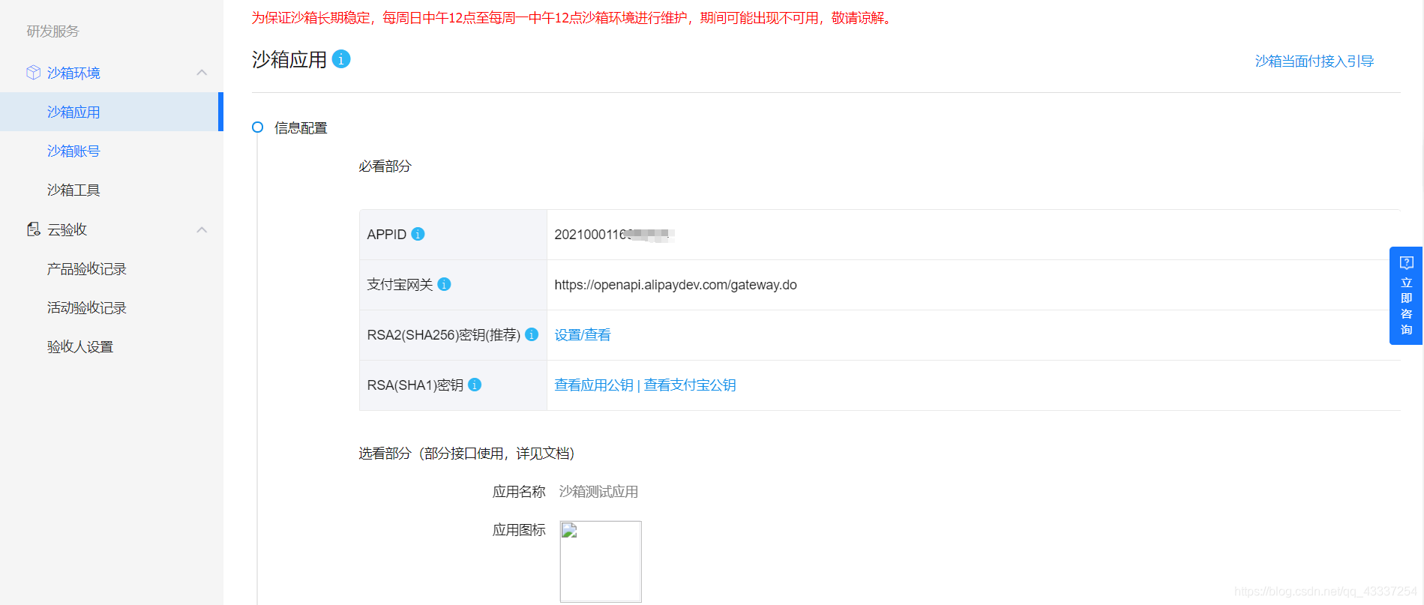Click the info icon beside 沙箱应用 title

(x=341, y=58)
